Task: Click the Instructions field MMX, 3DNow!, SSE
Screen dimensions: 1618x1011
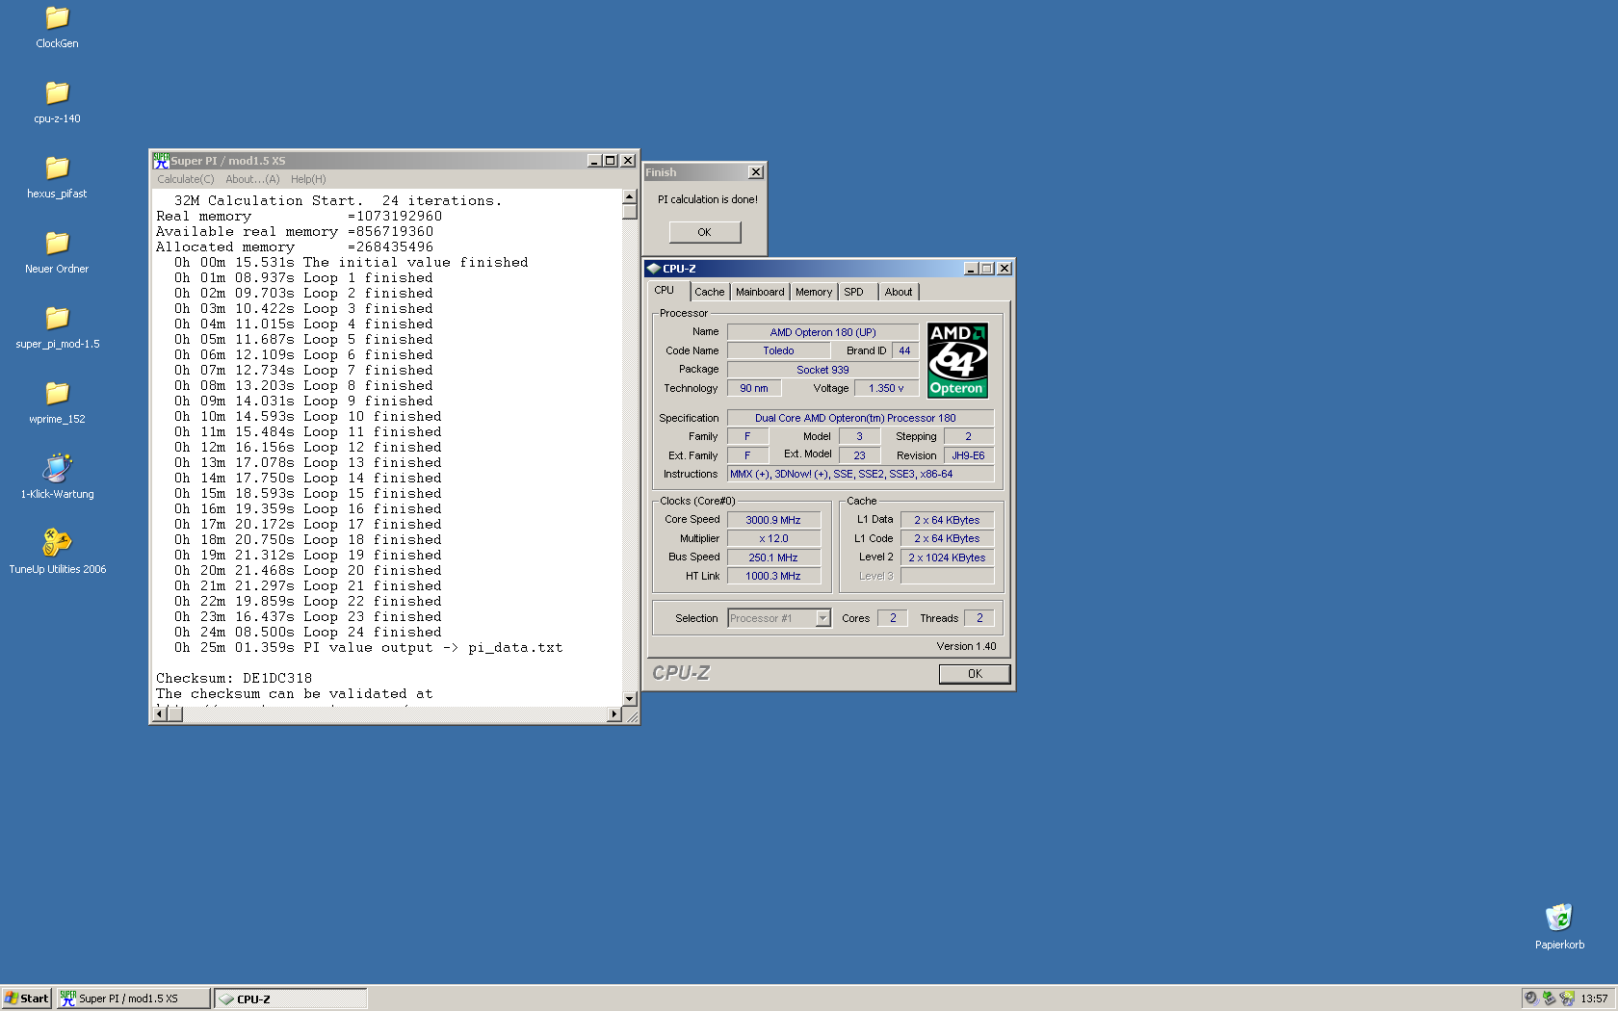Action: pyautogui.click(x=860, y=474)
